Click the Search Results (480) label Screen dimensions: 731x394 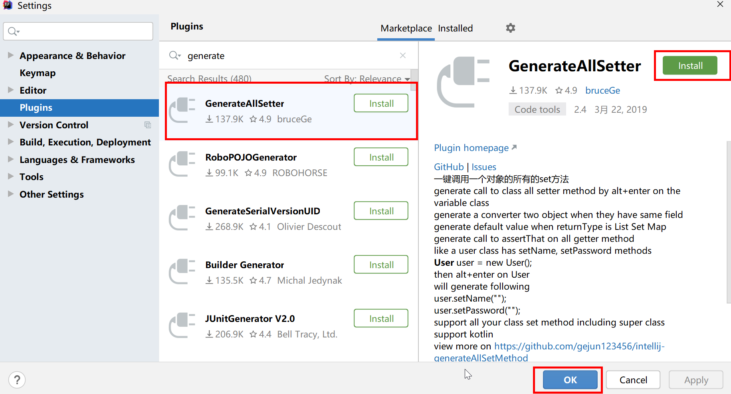point(209,78)
